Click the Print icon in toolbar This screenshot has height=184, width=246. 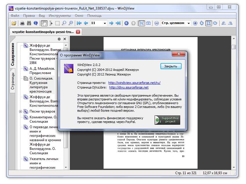click(22, 23)
